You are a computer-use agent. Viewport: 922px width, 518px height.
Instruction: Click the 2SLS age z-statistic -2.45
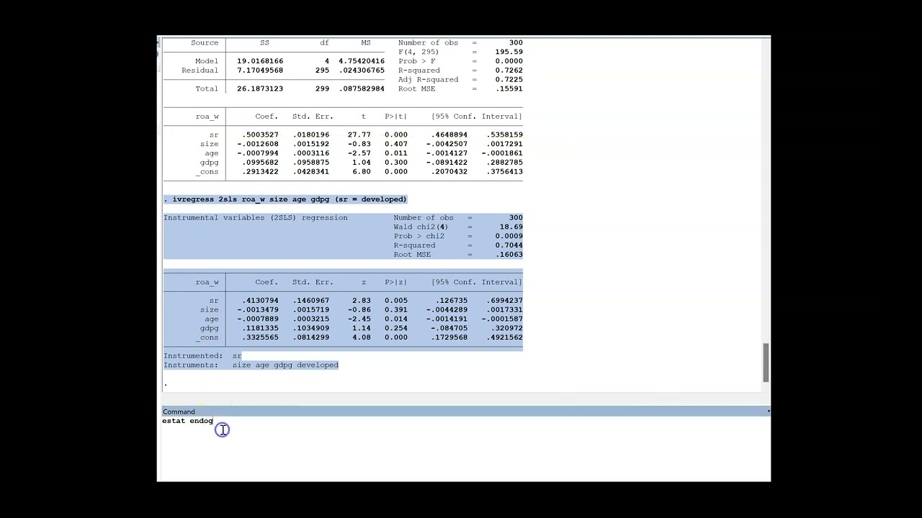point(359,319)
